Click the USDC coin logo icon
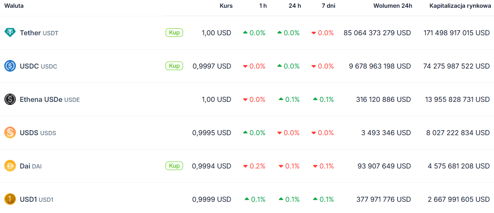This screenshot has width=494, height=213. click(x=10, y=66)
